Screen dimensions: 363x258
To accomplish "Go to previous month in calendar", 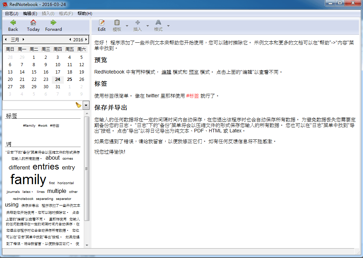I will click(6, 40).
